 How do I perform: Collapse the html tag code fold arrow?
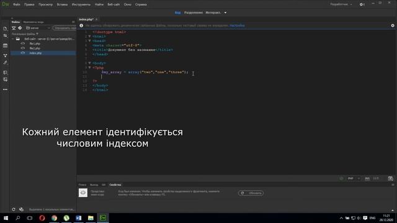pos(89,37)
